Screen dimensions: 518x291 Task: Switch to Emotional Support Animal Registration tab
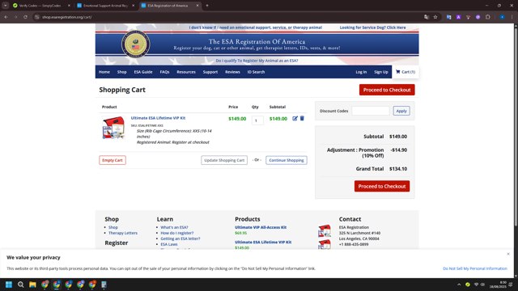point(105,6)
